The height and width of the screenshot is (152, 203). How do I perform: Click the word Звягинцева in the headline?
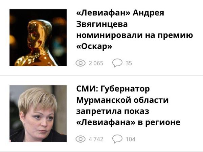102,24
